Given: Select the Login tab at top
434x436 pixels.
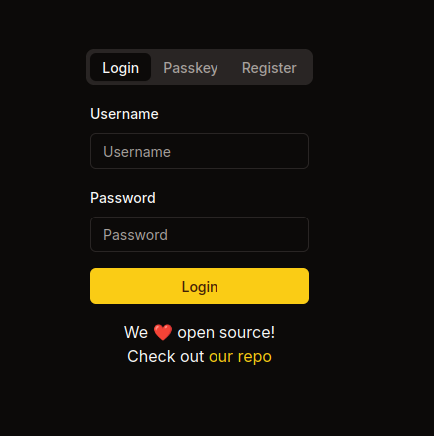Looking at the screenshot, I should click(x=121, y=68).
